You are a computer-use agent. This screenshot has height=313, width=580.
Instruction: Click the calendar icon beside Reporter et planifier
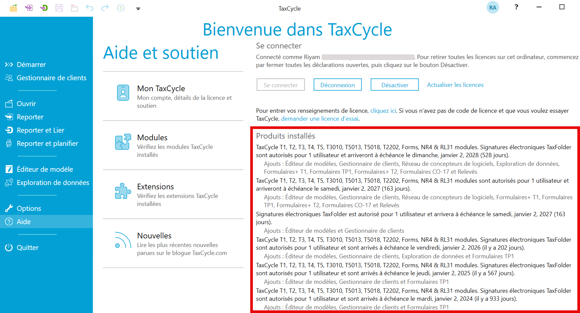point(9,143)
